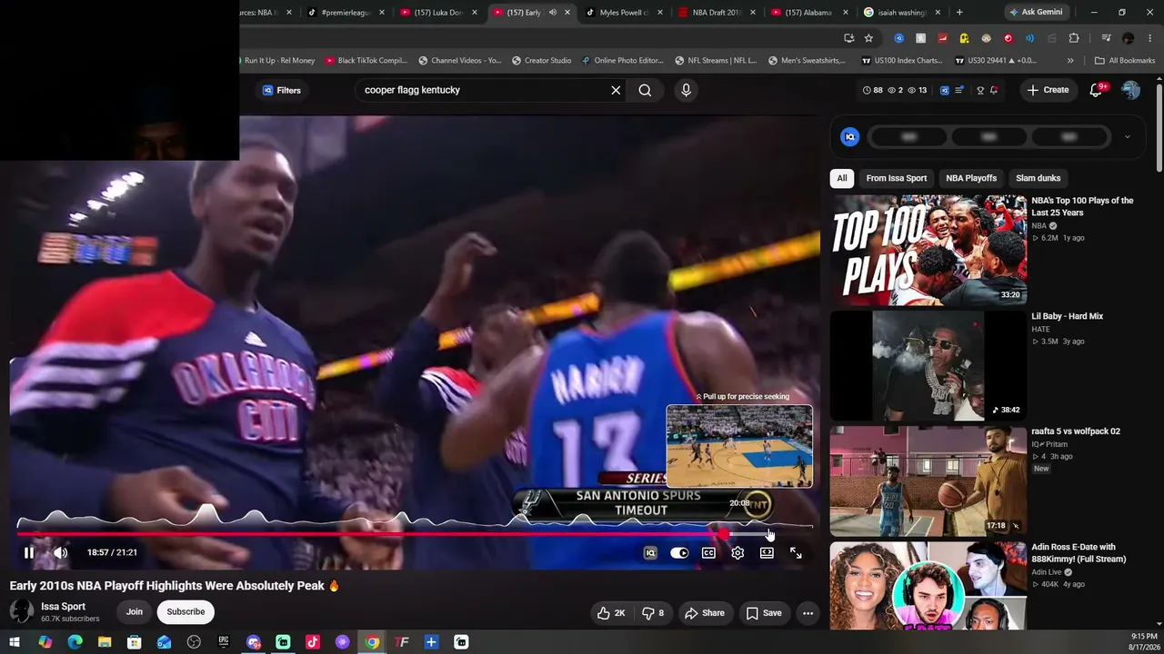The width and height of the screenshot is (1164, 654).
Task: Open YouTube account avatar menu
Action: pyautogui.click(x=1130, y=90)
